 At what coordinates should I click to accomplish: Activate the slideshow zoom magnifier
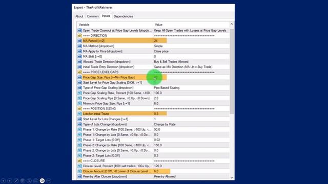click(29, 181)
